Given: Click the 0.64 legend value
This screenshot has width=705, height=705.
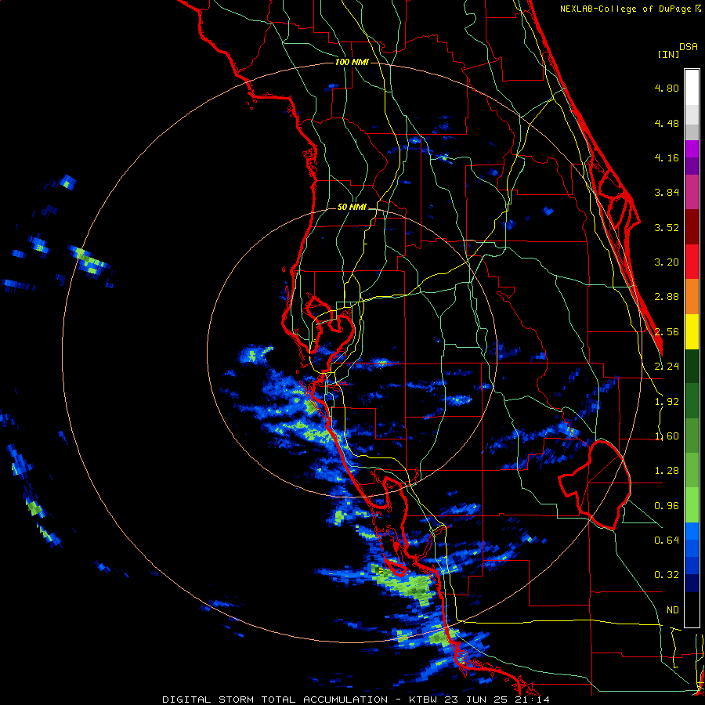Looking at the screenshot, I should 667,540.
